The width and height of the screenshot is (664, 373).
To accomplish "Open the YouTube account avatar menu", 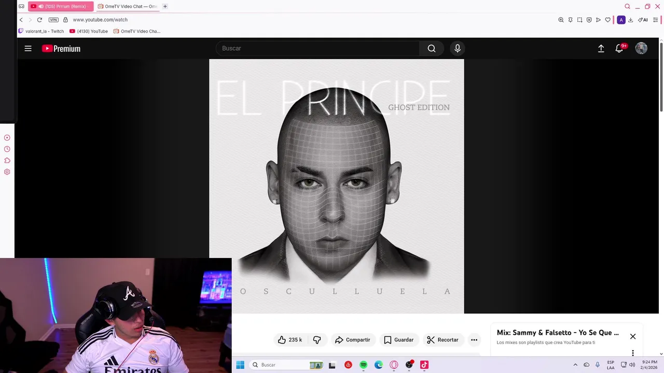I will (x=641, y=48).
